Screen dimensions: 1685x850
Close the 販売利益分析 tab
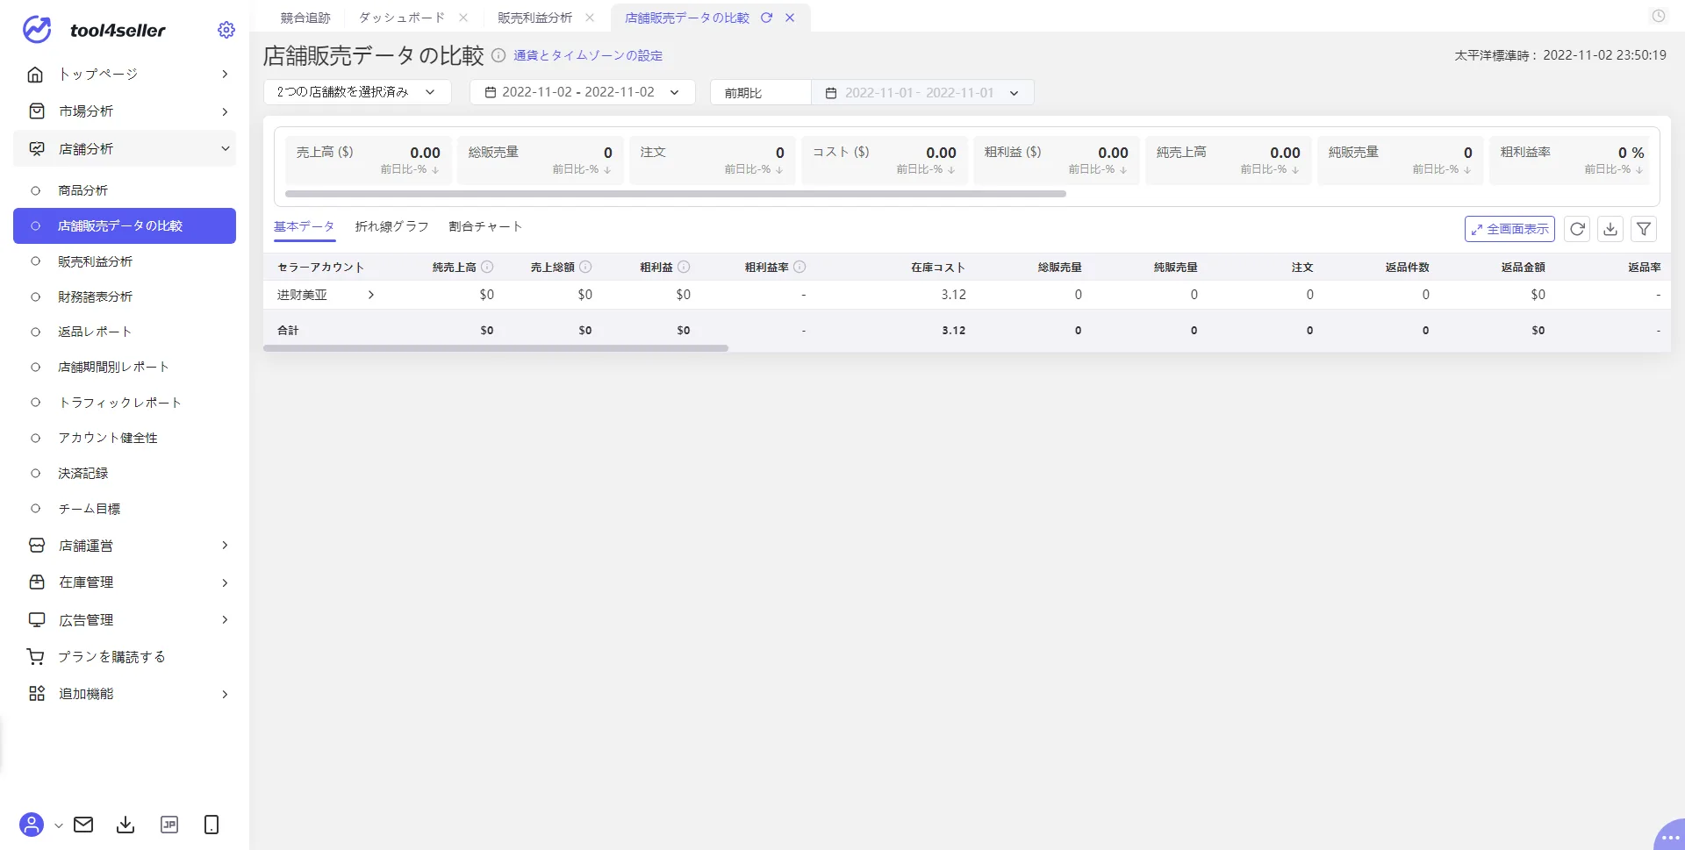590,18
